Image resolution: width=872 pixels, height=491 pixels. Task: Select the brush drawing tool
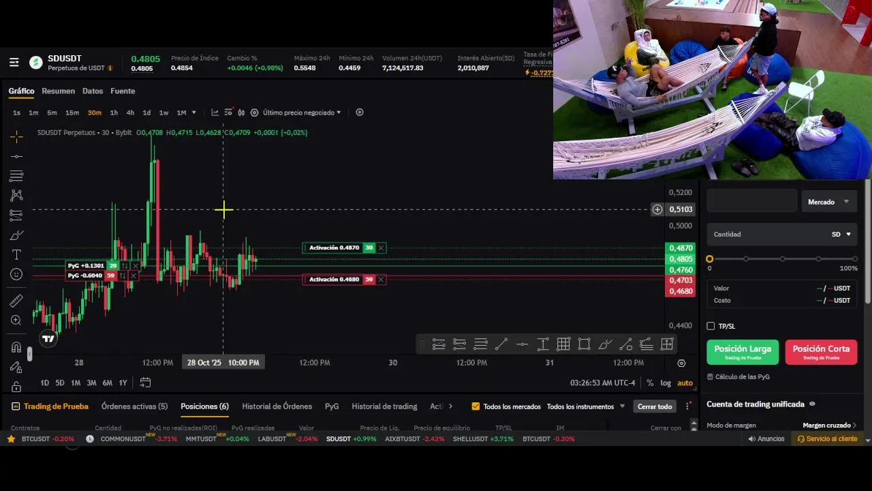tap(16, 235)
